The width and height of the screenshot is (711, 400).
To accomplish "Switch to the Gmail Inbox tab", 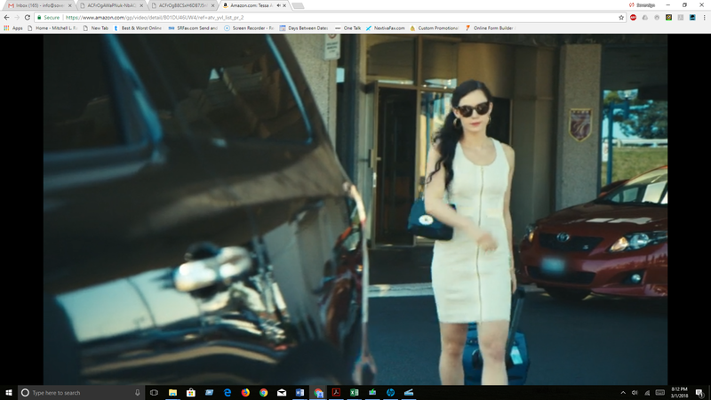I will coord(37,5).
